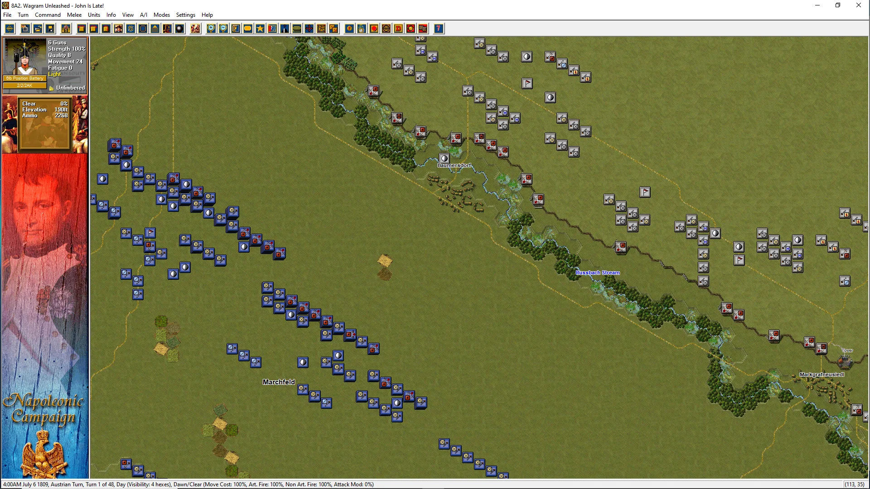Toggle the orange 'F' highlight button
The height and width of the screenshot is (489, 870).
[x=349, y=29]
